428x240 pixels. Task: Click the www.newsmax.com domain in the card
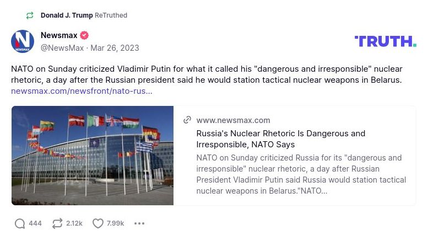click(233, 120)
